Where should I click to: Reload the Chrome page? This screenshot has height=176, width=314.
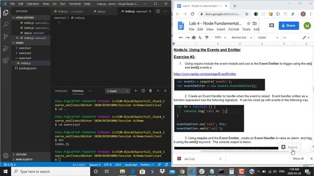192,14
